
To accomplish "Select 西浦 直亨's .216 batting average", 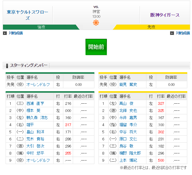I will (x=68, y=104).
